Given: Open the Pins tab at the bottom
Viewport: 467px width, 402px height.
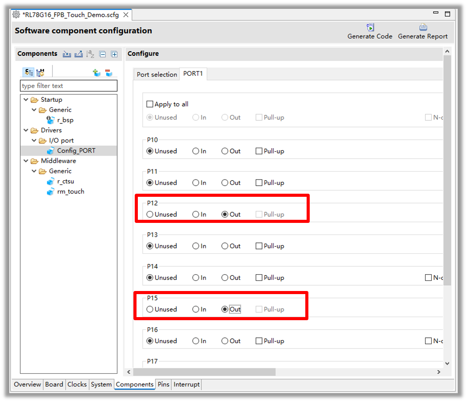Looking at the screenshot, I should [x=163, y=384].
